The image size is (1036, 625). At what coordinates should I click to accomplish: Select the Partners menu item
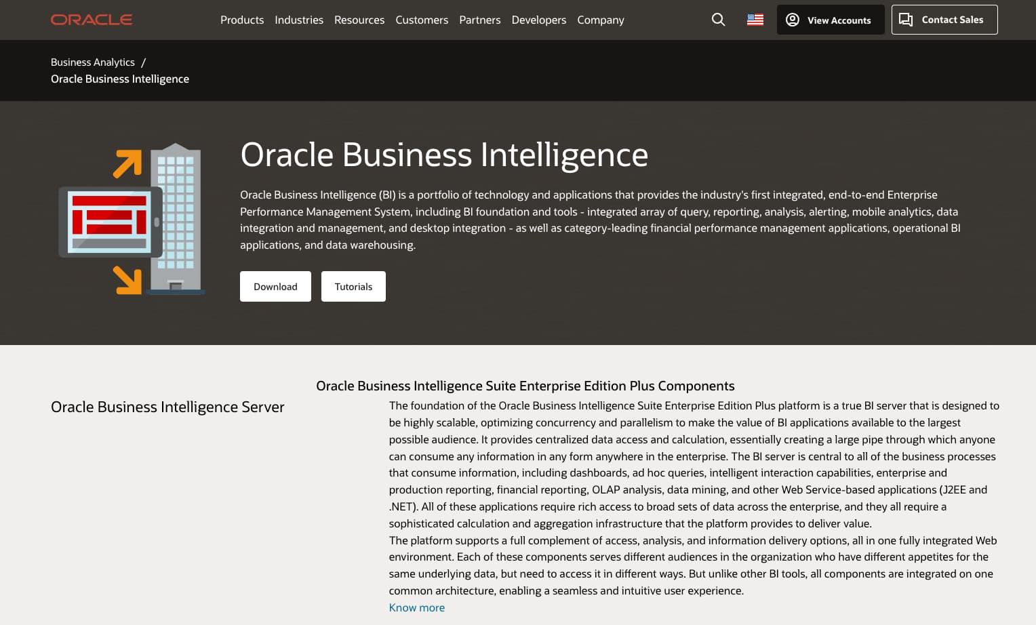coord(480,20)
